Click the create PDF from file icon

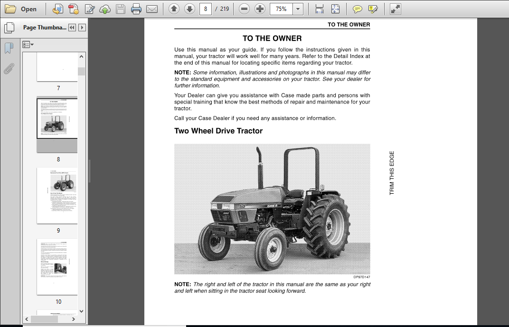[58, 9]
